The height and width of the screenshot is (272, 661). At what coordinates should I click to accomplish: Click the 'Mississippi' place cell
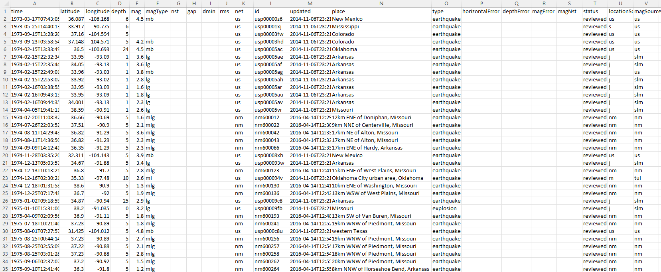[381, 27]
